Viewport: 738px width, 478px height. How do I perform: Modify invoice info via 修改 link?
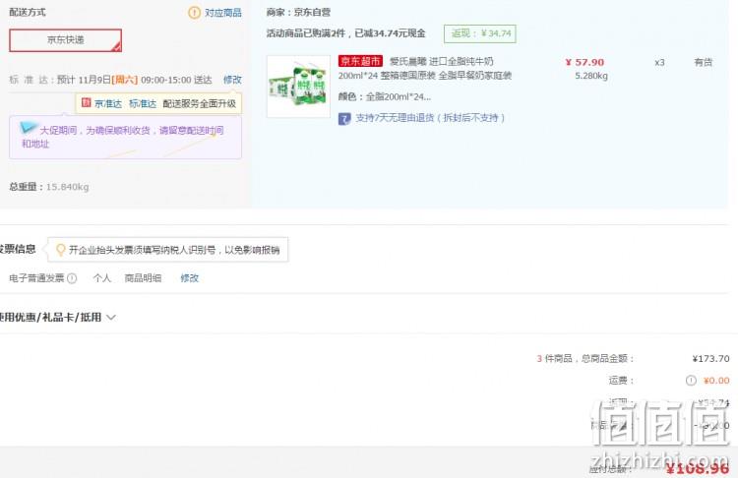[x=190, y=278]
